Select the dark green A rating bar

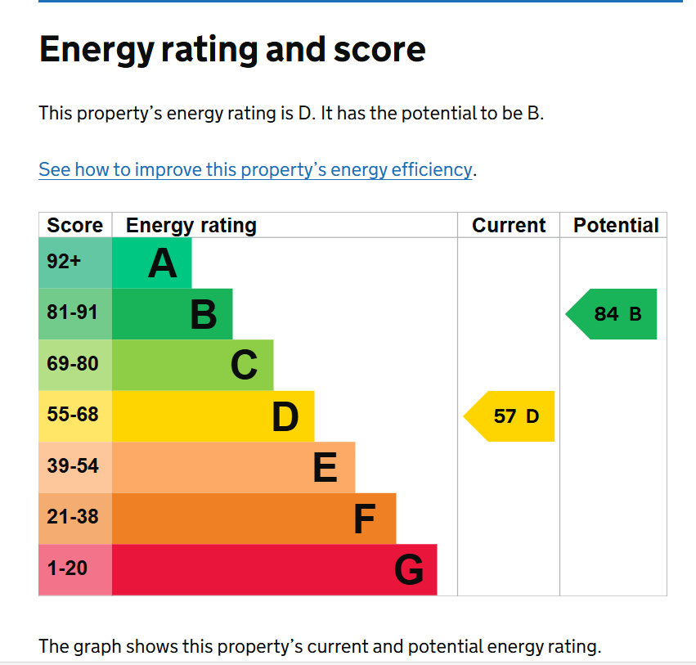pos(151,263)
